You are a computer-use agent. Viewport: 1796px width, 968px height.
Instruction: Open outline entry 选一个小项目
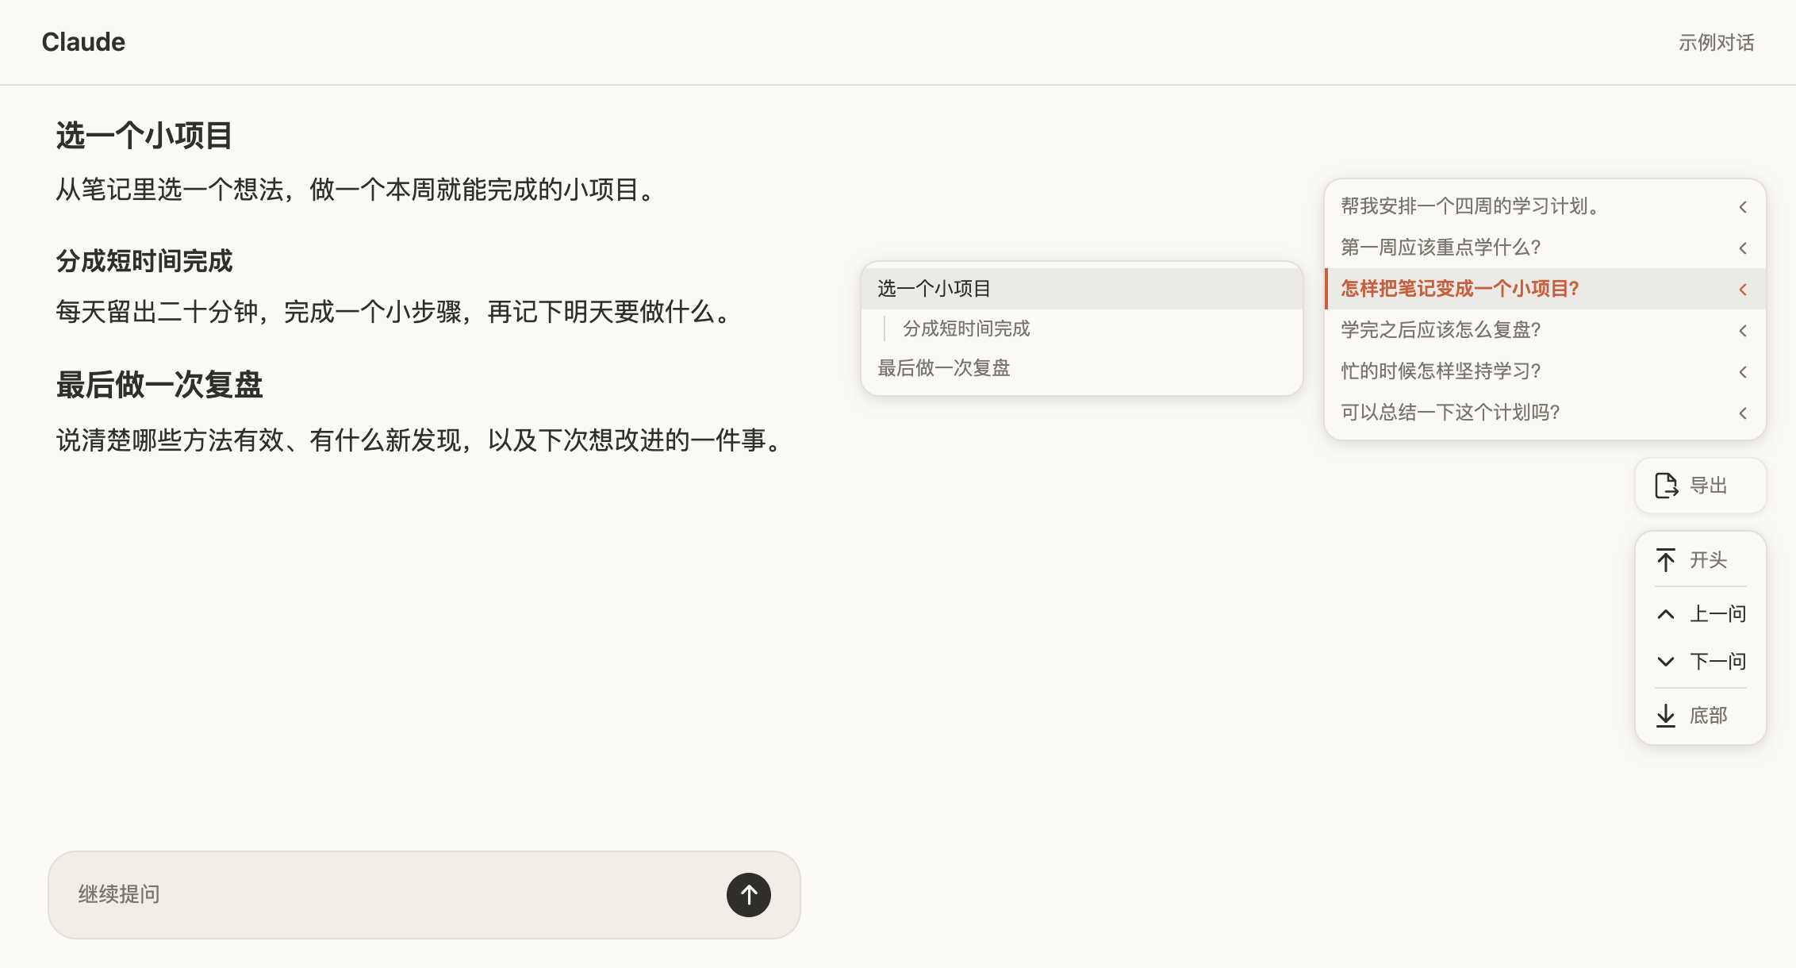1082,289
